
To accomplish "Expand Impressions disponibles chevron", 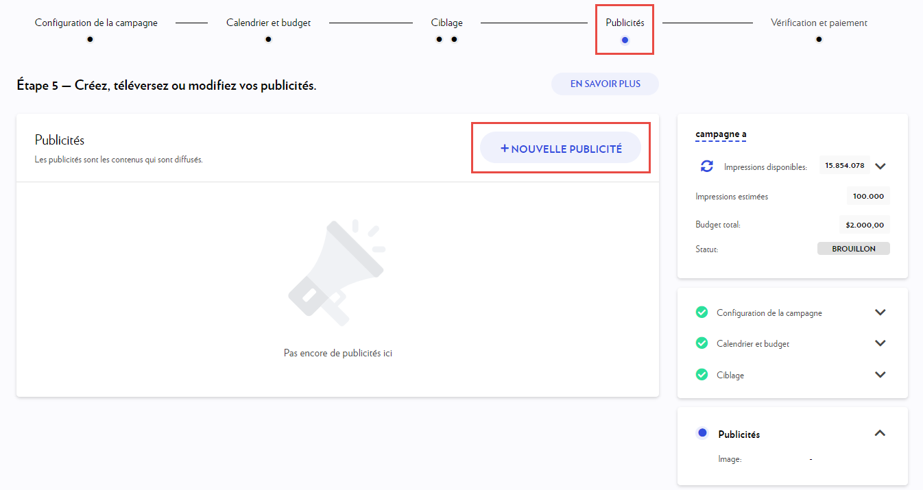I will pyautogui.click(x=881, y=166).
